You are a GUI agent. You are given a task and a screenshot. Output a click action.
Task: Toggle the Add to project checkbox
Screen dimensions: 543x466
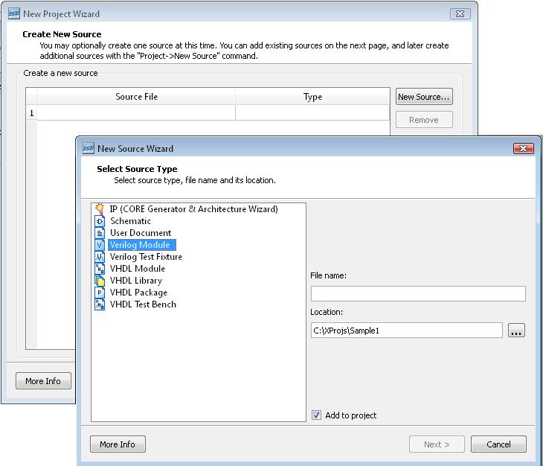(x=317, y=415)
